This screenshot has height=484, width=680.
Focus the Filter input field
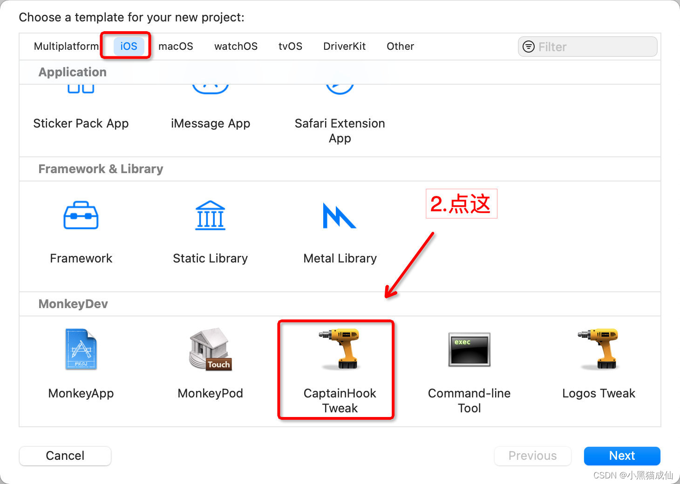587,47
